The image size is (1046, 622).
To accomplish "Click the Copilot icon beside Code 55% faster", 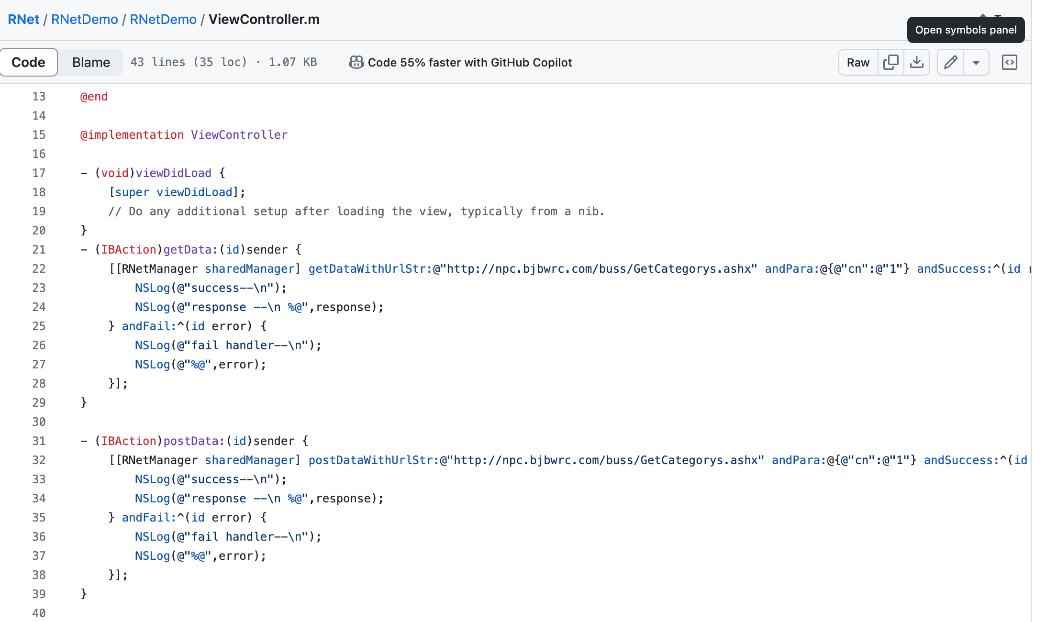I will (356, 62).
